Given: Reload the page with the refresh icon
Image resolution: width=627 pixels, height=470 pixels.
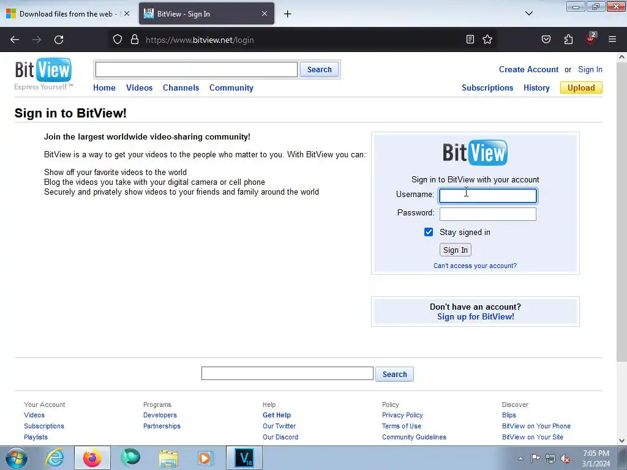Looking at the screenshot, I should coord(59,40).
